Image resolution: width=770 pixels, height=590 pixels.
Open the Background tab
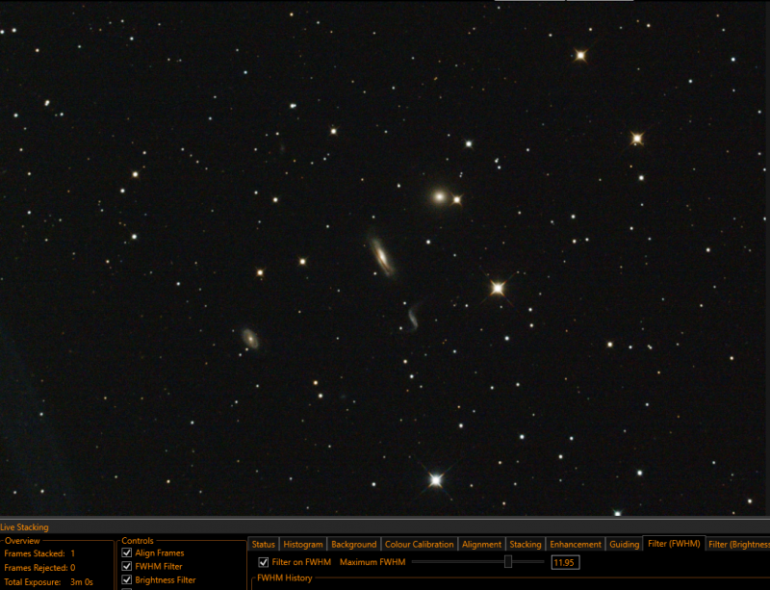point(353,545)
